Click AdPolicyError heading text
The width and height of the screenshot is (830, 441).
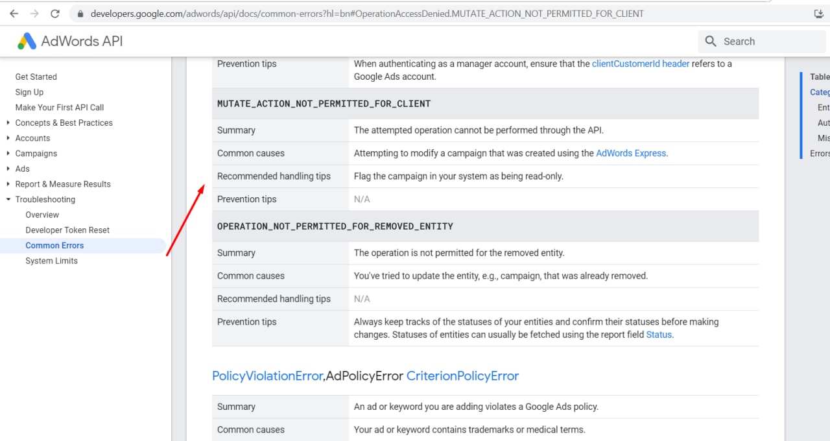tap(364, 376)
